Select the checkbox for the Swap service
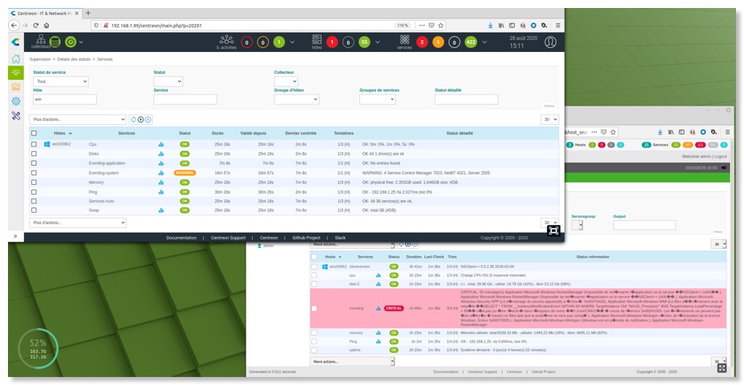This screenshot has width=744, height=385. 34,211
